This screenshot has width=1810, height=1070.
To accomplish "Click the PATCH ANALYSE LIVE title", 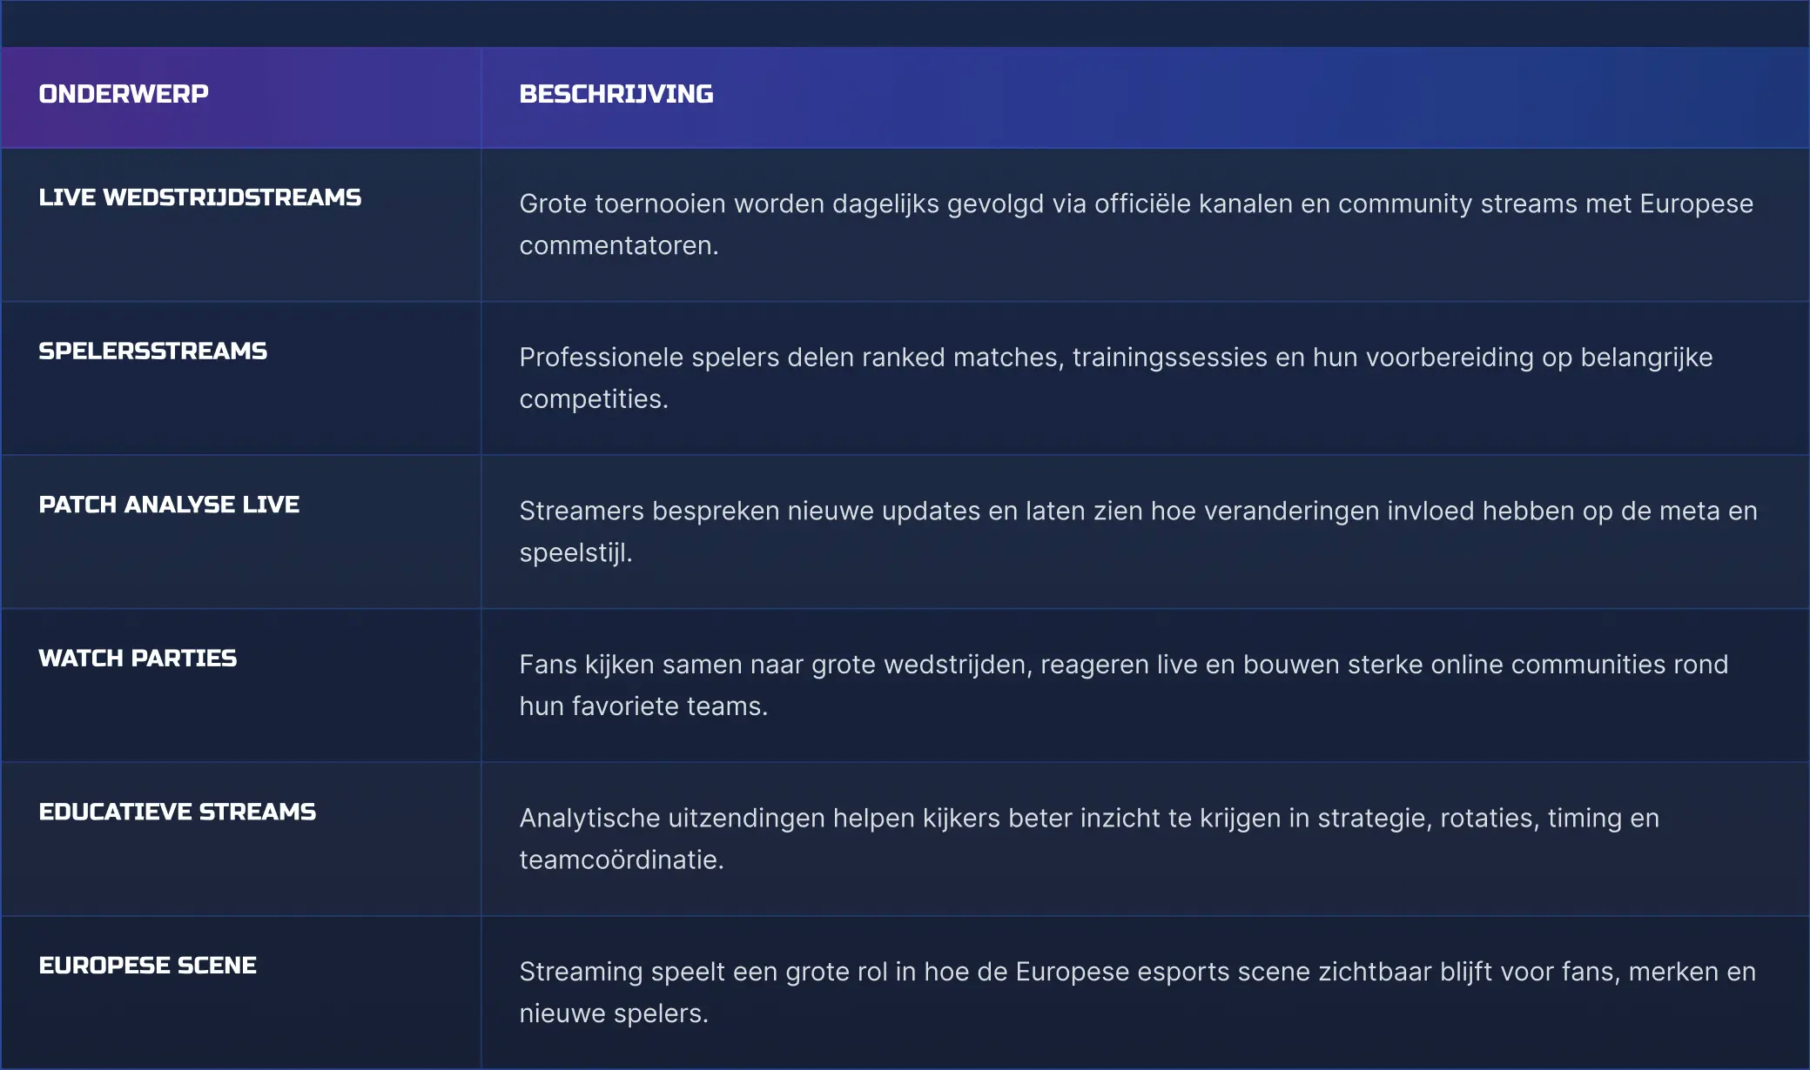I will point(169,505).
